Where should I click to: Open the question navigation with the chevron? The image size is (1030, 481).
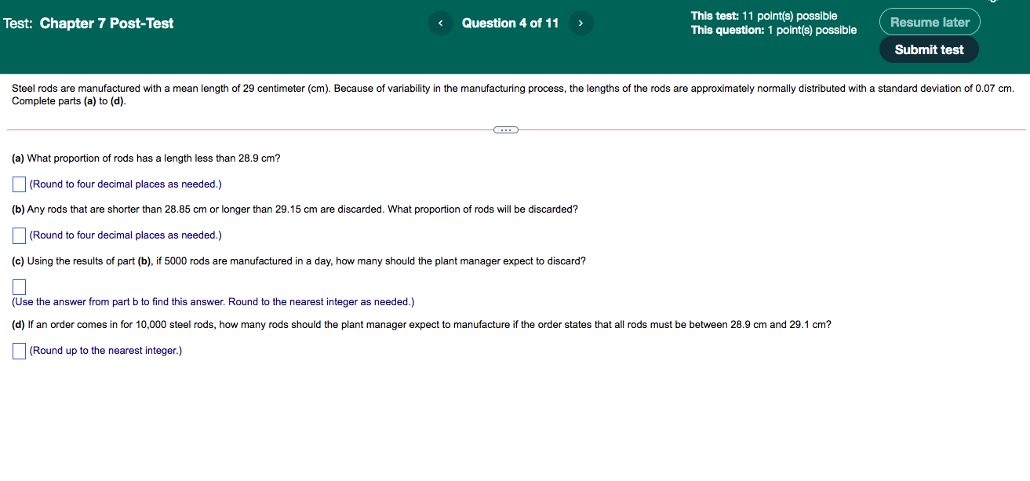[581, 23]
